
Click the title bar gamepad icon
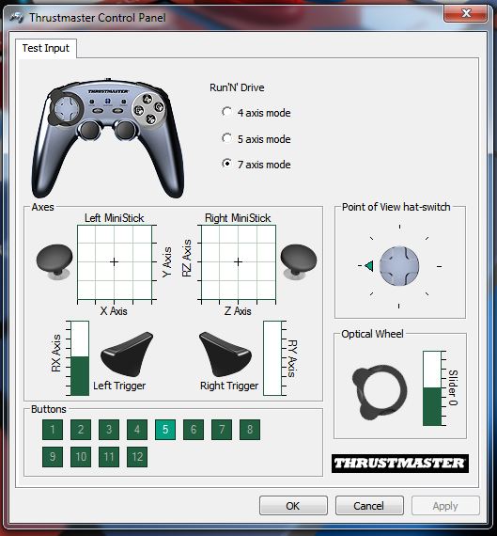coord(16,17)
